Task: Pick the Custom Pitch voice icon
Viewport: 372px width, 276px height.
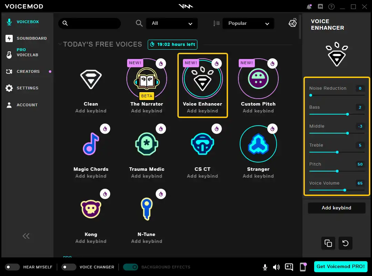Action: pyautogui.click(x=258, y=79)
